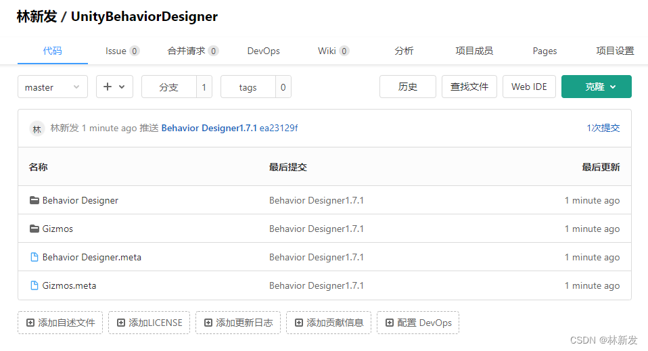Click username 林新发 in commit row
Screen dimensions: 648x351
(64, 128)
